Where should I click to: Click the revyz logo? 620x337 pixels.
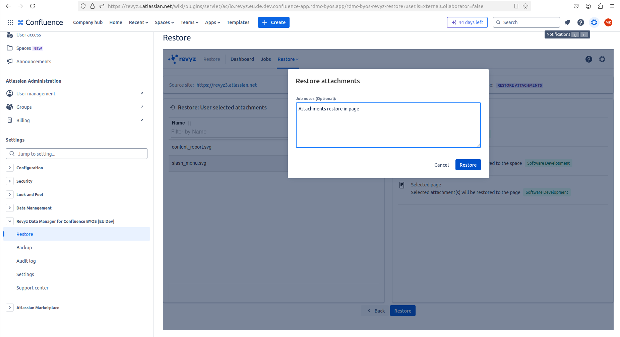(182, 59)
